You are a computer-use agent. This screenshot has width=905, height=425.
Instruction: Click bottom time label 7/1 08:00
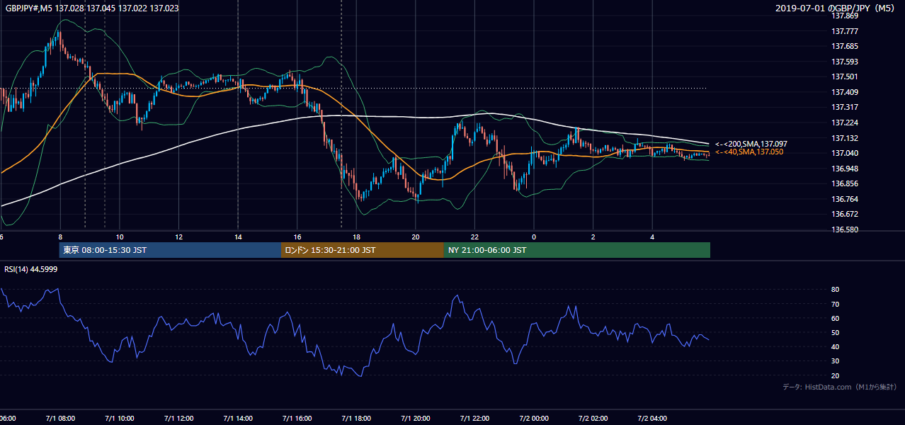(59, 419)
